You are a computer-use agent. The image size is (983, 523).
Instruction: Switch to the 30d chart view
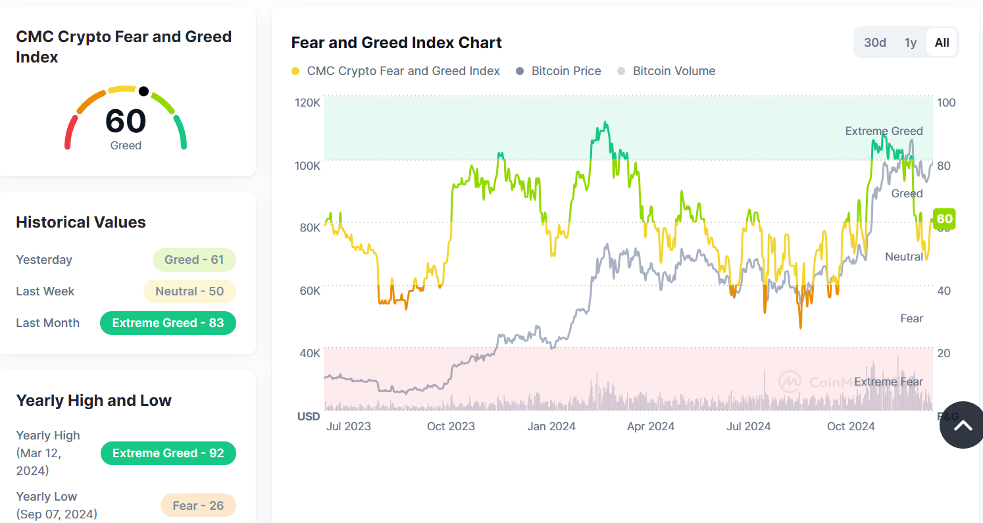click(875, 41)
